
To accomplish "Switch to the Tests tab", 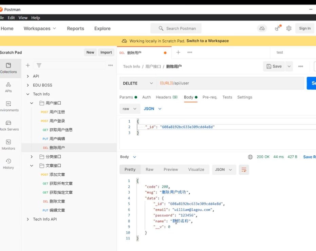I will (x=227, y=97).
